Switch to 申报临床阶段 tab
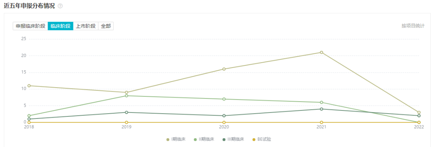The height and width of the screenshot is (147, 436). tap(30, 26)
